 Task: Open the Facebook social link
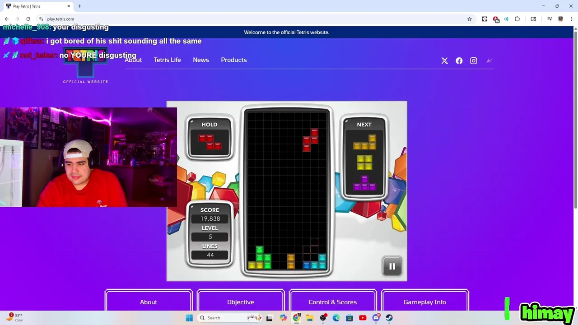click(459, 60)
